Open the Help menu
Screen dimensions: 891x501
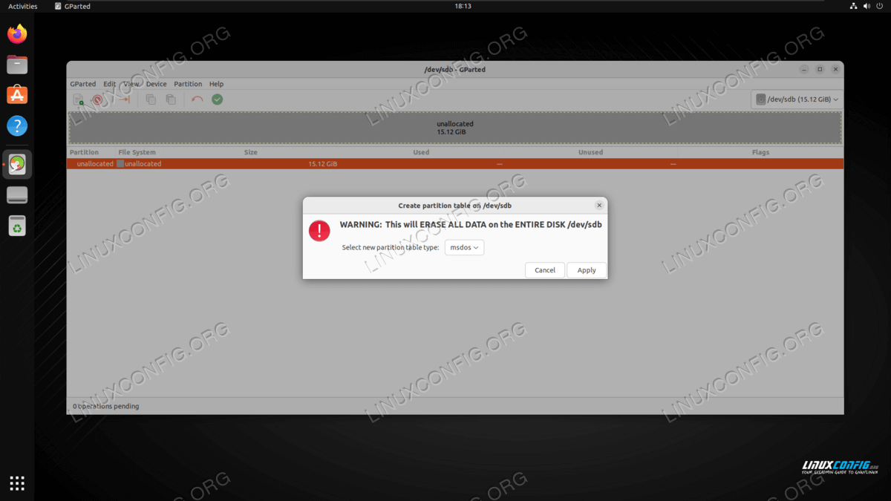pos(216,84)
